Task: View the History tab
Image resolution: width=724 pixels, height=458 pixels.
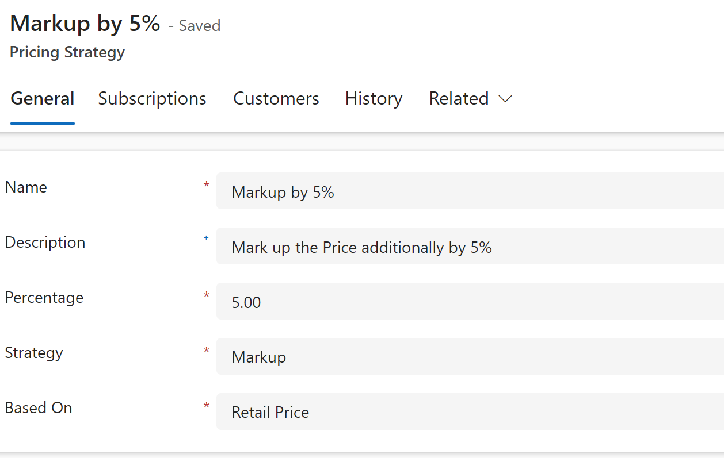Action: click(x=374, y=99)
